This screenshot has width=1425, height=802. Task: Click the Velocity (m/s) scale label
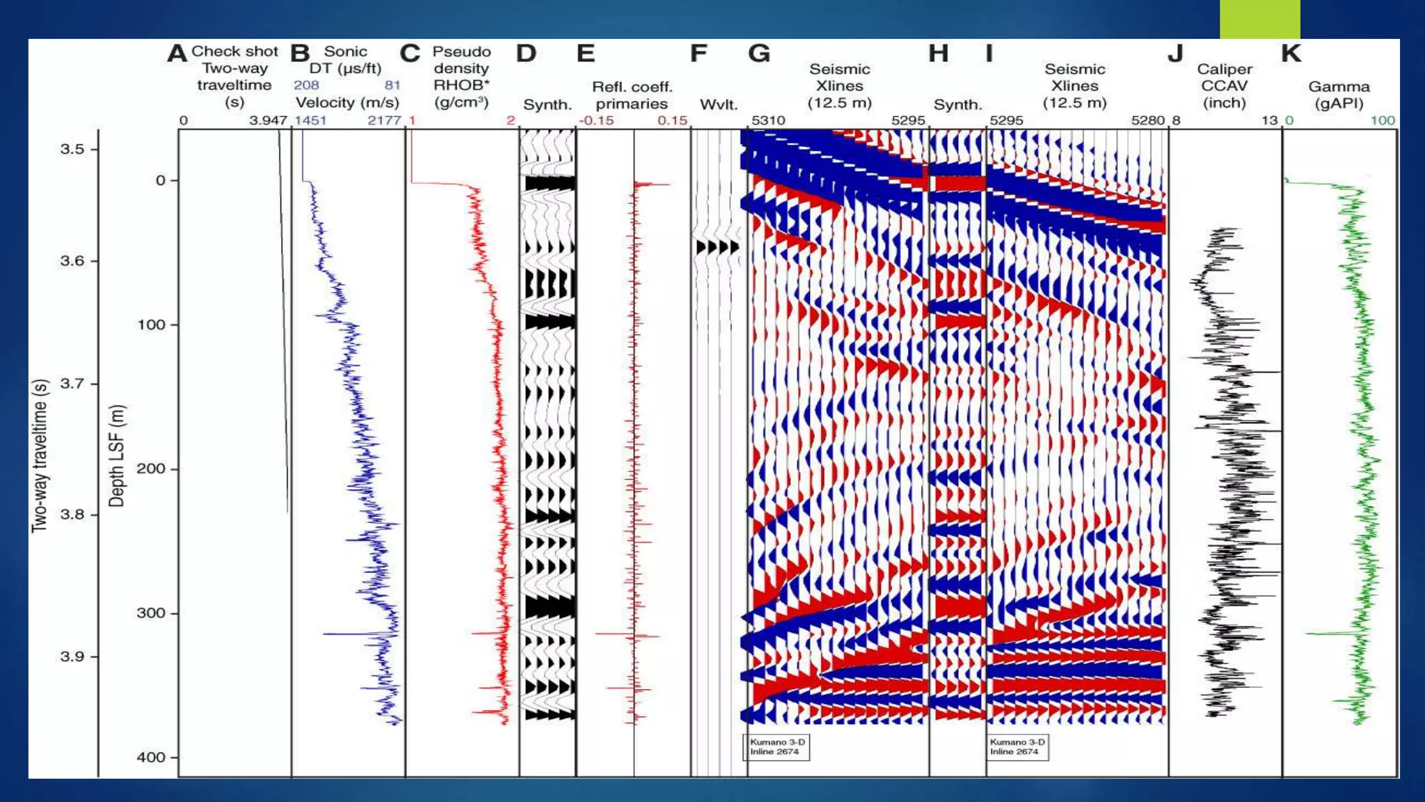(347, 103)
